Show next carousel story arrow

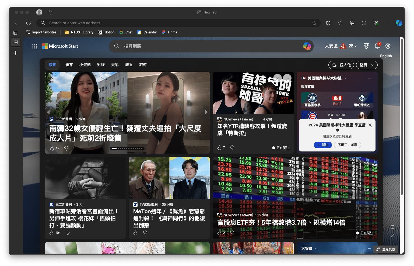(206, 112)
